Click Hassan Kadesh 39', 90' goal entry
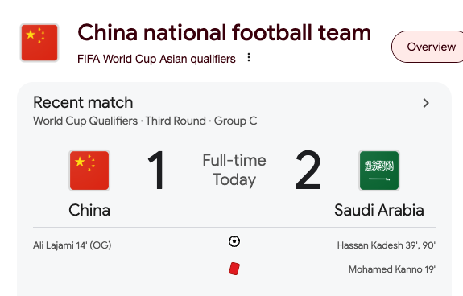The width and height of the screenshot is (463, 296). (x=387, y=245)
